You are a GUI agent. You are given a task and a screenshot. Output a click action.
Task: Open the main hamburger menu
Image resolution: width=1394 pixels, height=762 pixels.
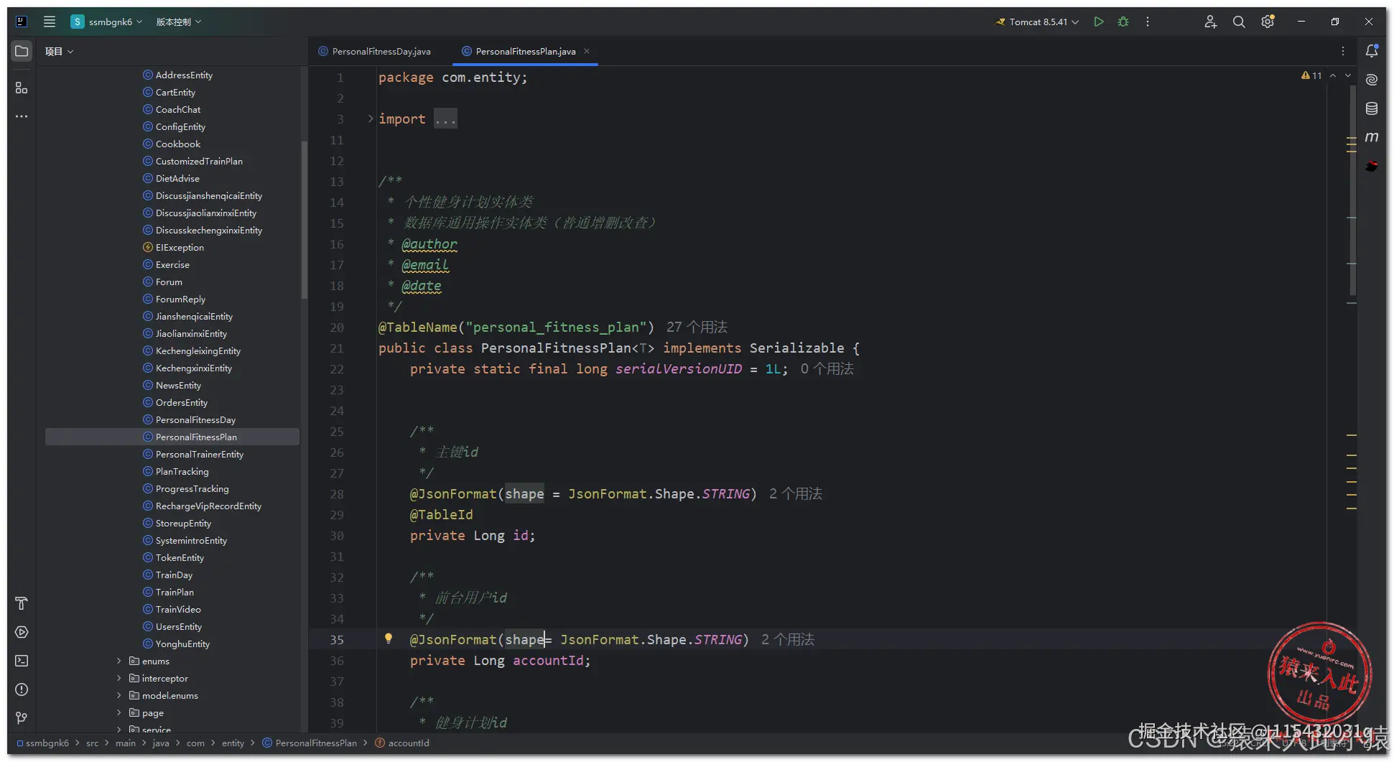[49, 22]
